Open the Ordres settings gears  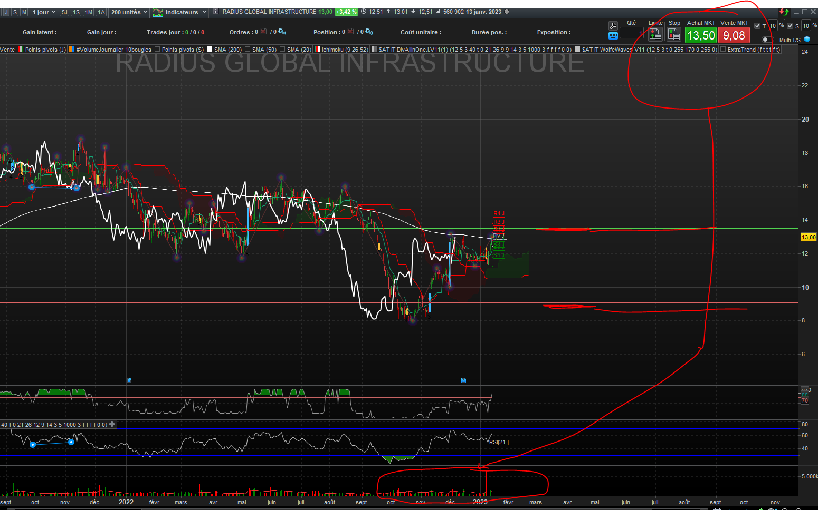click(282, 32)
